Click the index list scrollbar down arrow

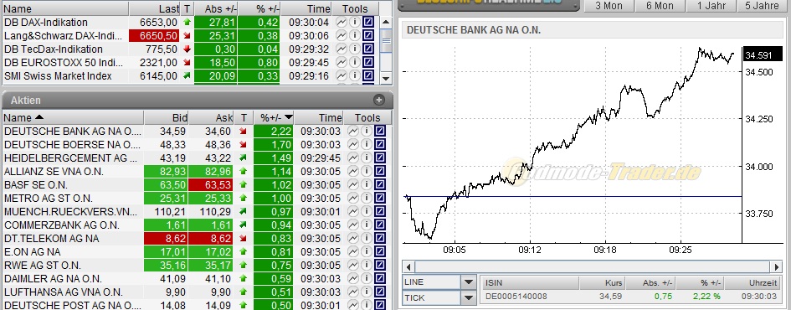(386, 78)
